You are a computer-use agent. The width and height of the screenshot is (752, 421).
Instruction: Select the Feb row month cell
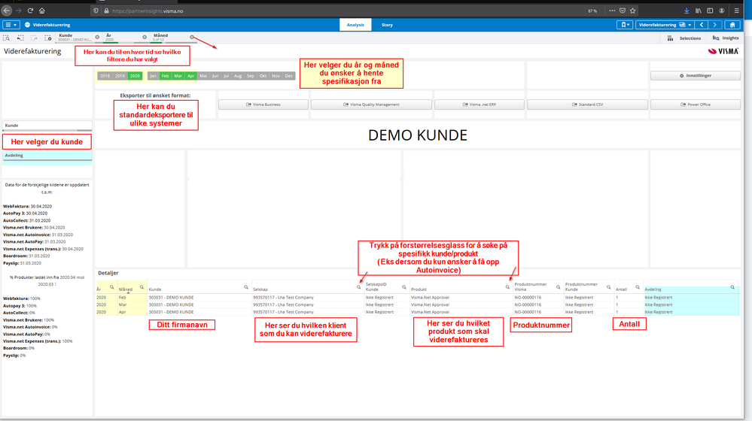tap(122, 298)
